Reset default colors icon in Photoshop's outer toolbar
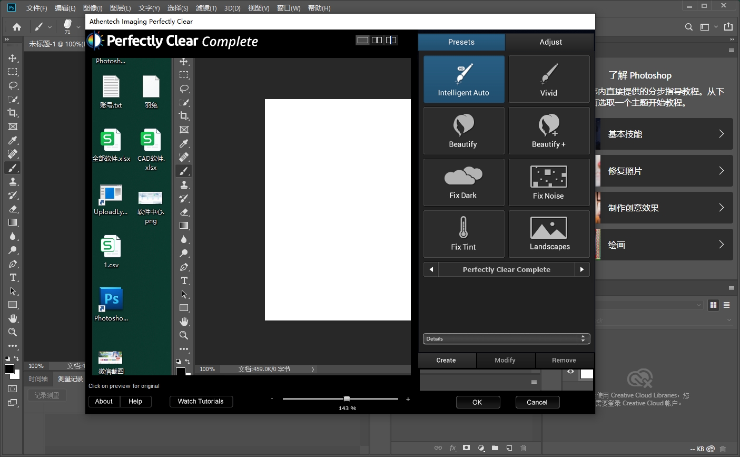740x457 pixels. [7, 358]
